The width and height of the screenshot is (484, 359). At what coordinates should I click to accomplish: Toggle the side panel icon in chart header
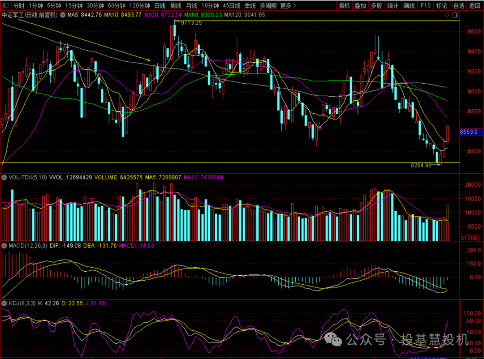[x=455, y=15]
